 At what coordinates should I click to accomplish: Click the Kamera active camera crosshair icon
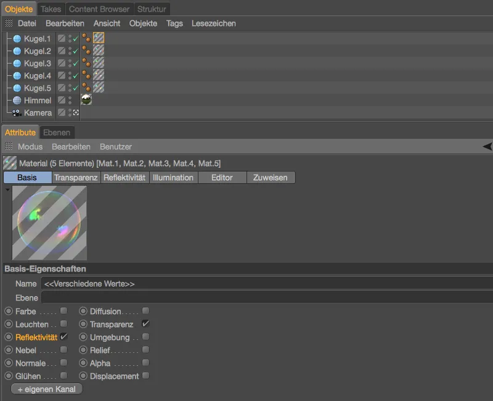point(76,112)
